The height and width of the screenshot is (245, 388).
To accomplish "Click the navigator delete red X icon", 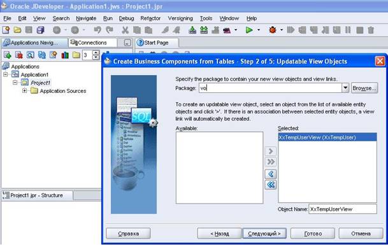I will [19, 55].
